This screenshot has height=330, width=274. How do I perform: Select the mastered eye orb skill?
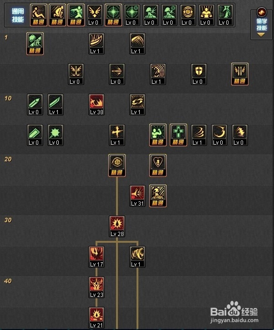117,165
